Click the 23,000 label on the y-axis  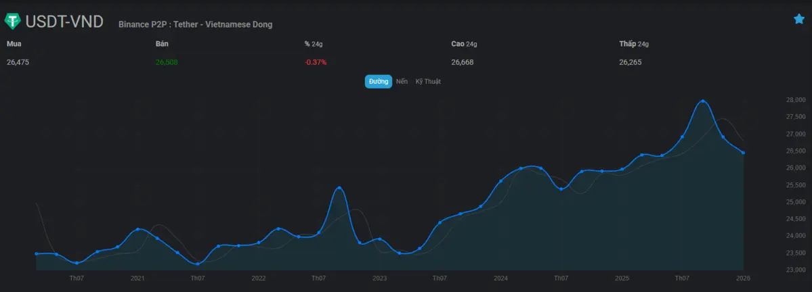point(795,270)
